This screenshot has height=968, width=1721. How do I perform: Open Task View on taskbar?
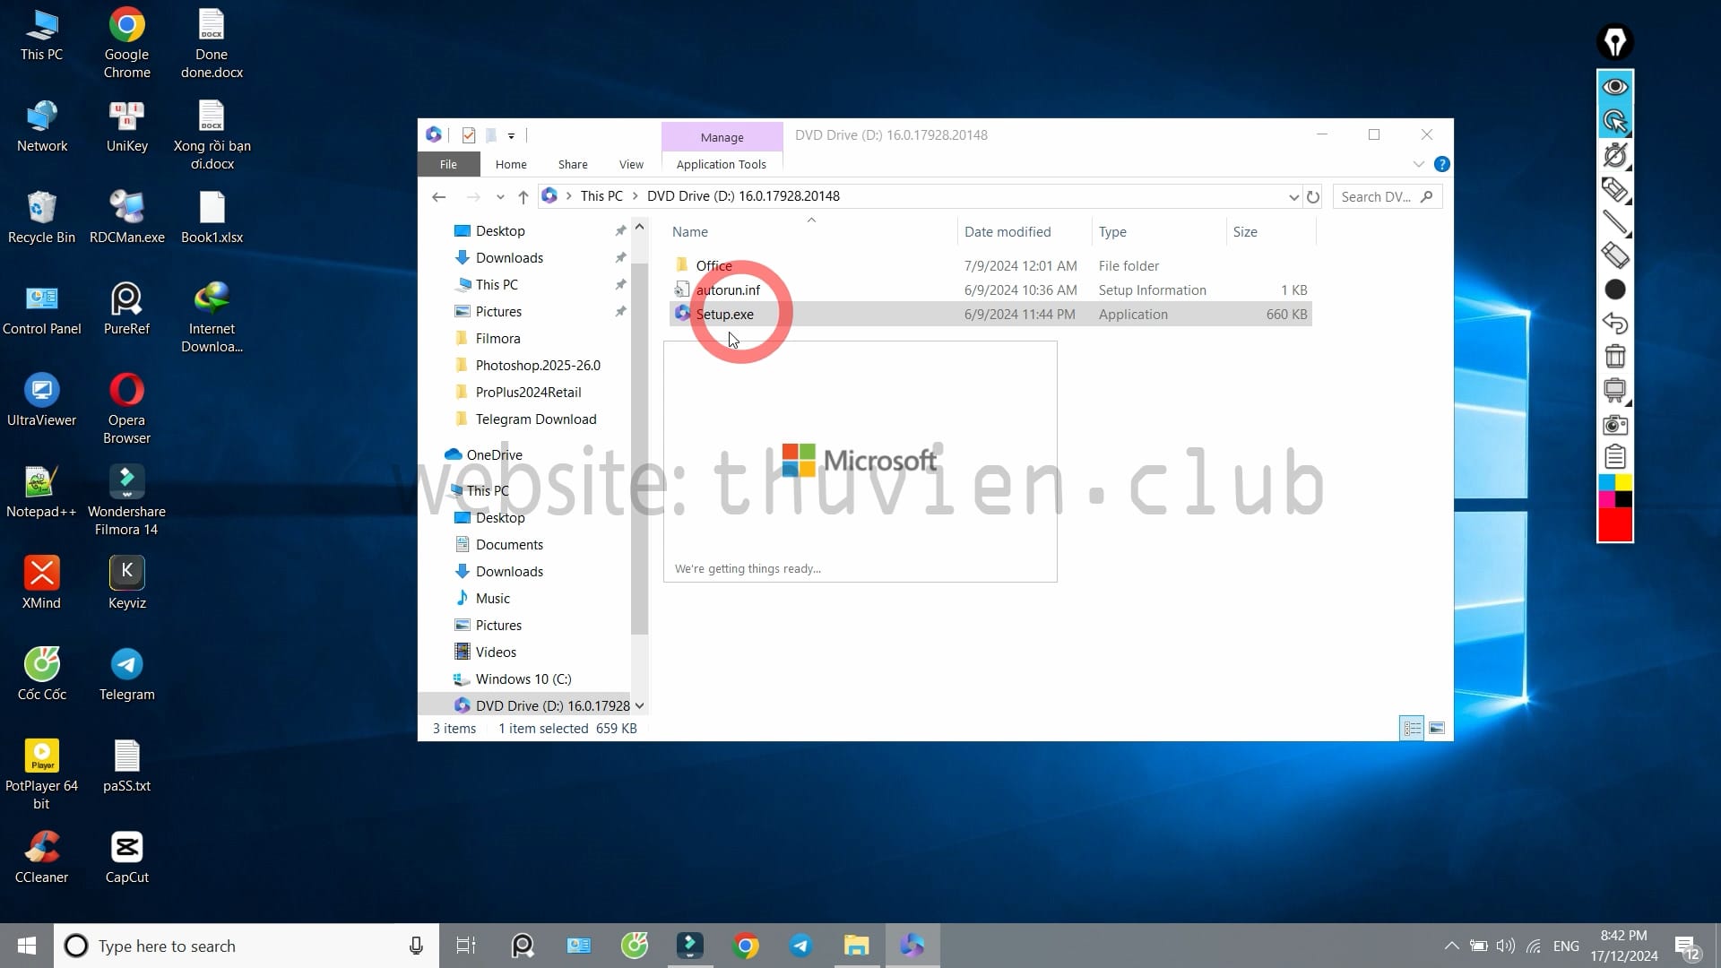click(466, 946)
